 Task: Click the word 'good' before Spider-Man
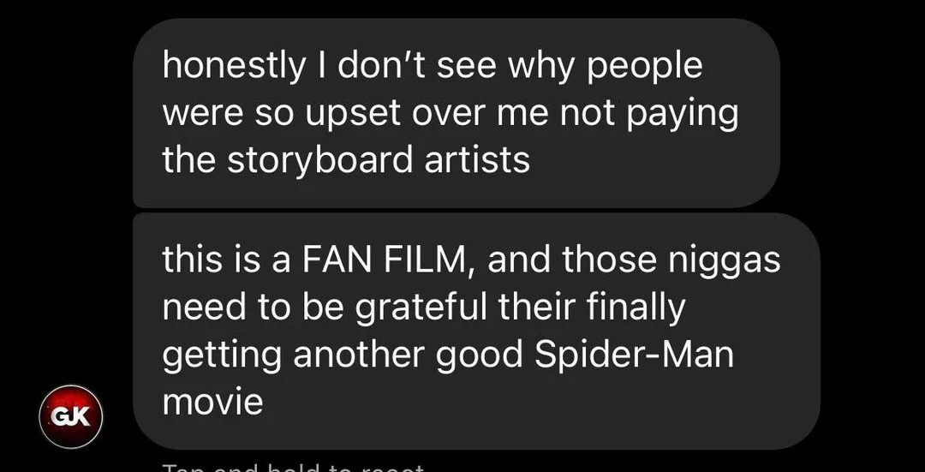pyautogui.click(x=480, y=356)
